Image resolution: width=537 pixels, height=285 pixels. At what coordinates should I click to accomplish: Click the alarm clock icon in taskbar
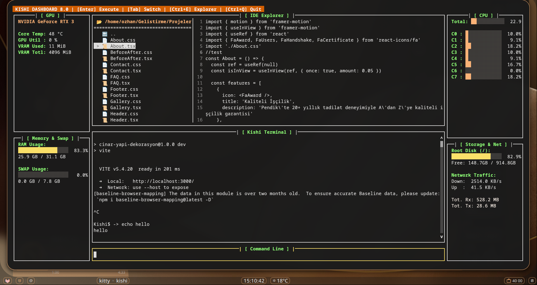tap(20, 281)
